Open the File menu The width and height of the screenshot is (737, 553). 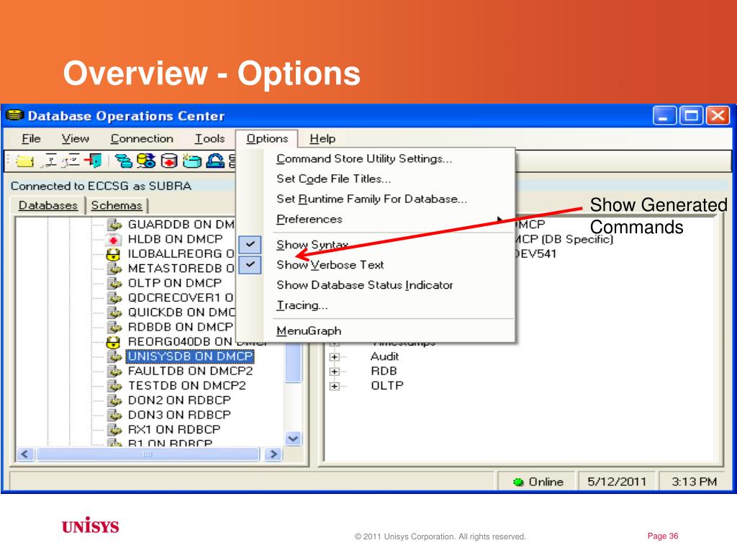31,139
